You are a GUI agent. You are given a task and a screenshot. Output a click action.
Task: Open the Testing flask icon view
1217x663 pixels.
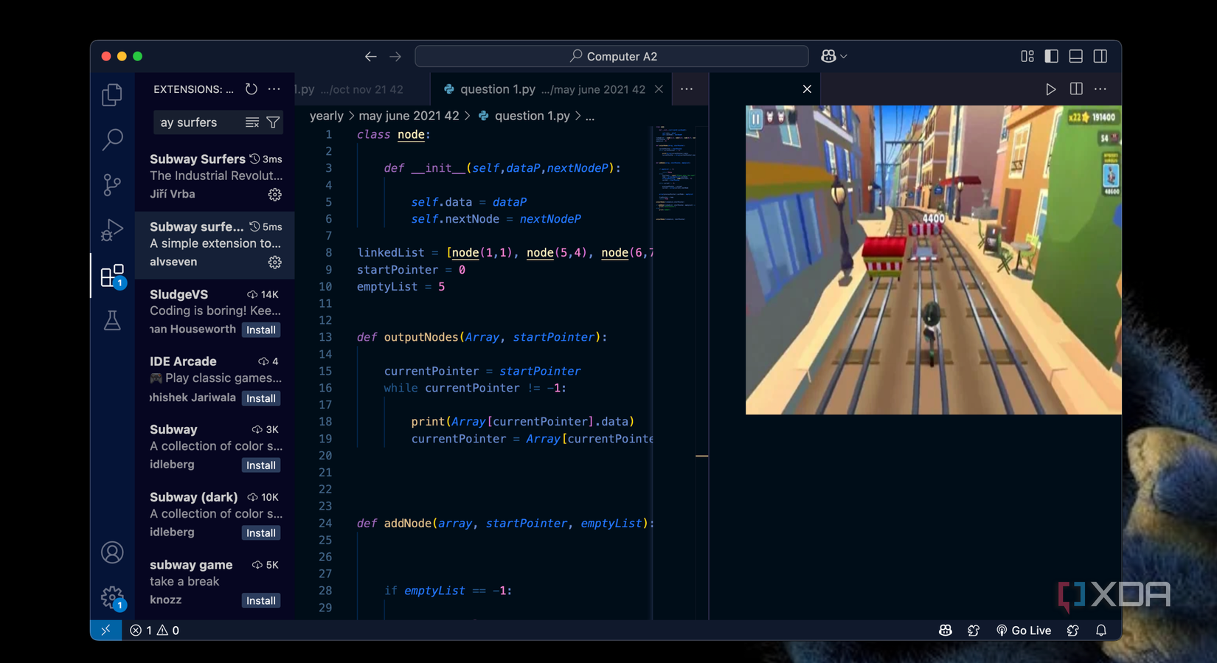click(x=112, y=321)
